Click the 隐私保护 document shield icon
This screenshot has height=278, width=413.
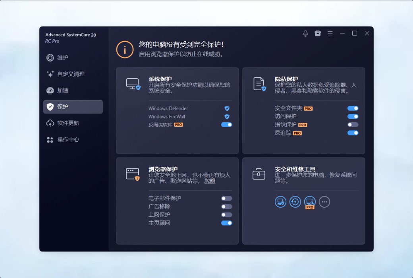click(260, 84)
